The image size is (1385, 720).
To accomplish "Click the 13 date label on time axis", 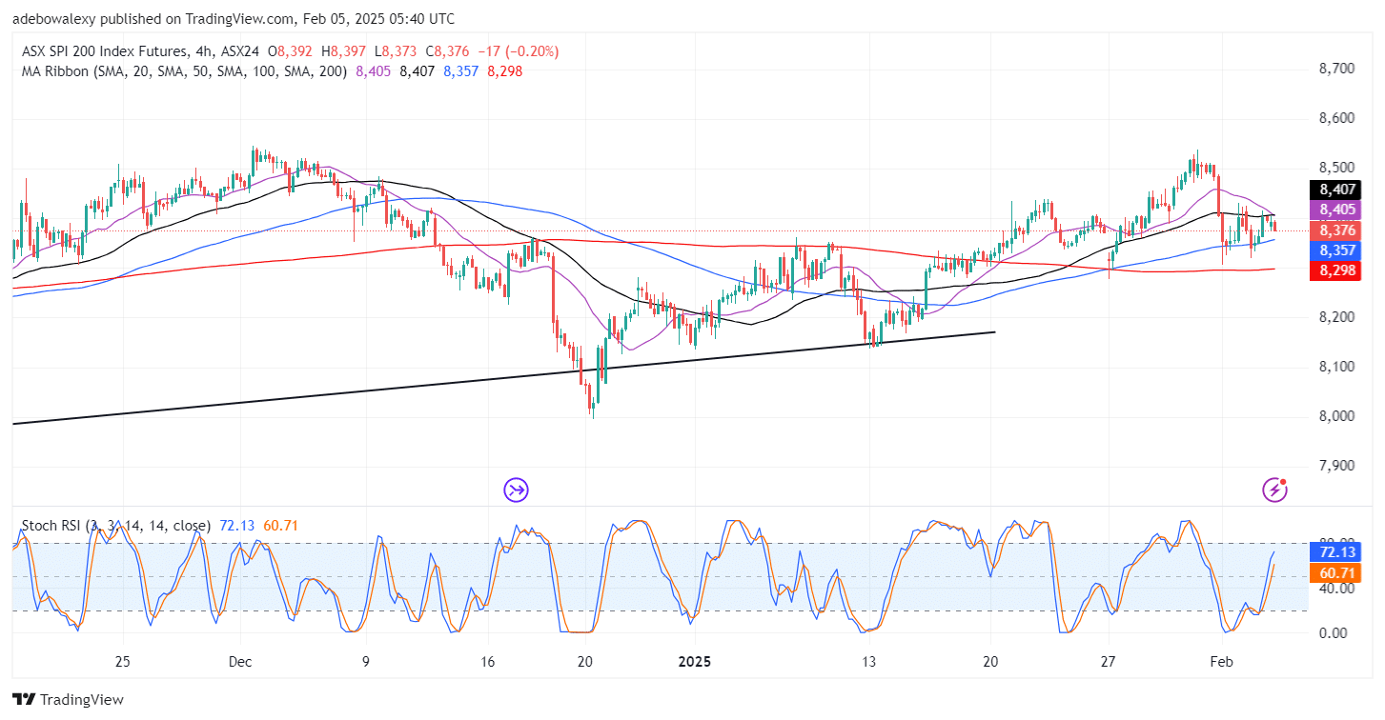I will pos(868,662).
